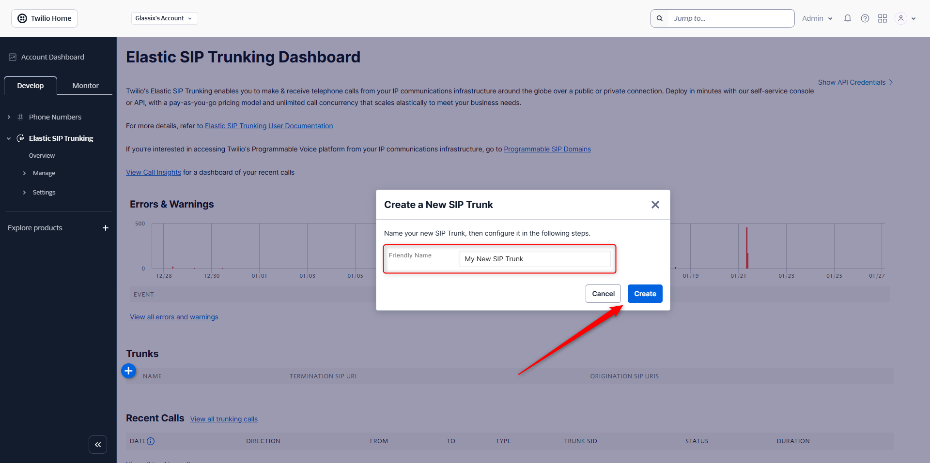Viewport: 930px width, 463px height.
Task: Expand the Settings submenu chevron
Action: pyautogui.click(x=24, y=193)
